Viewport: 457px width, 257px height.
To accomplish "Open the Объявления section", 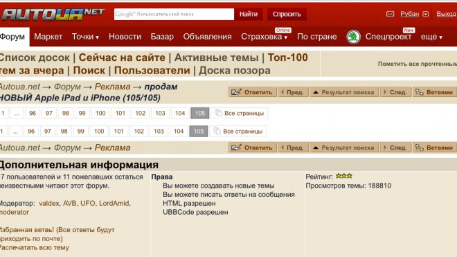I will [207, 37].
